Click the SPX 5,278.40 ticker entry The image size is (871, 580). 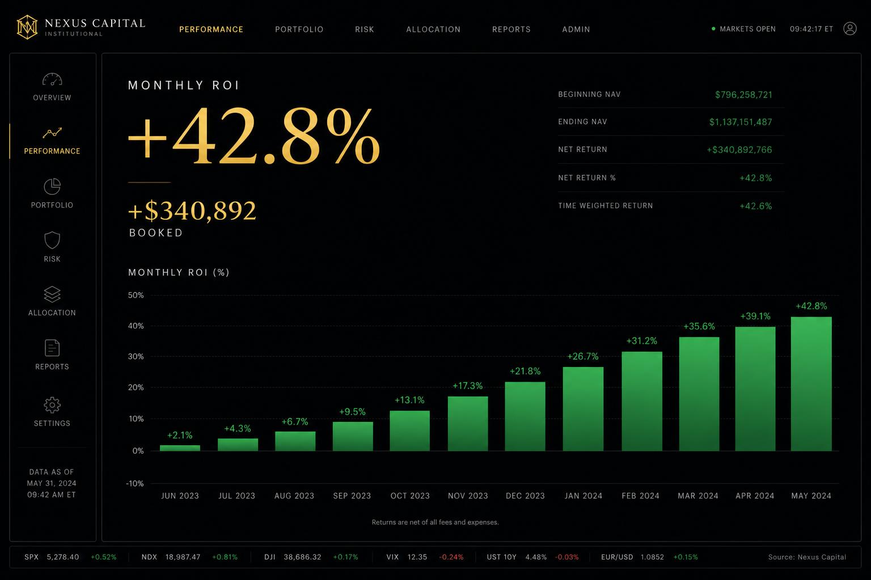pyautogui.click(x=70, y=557)
